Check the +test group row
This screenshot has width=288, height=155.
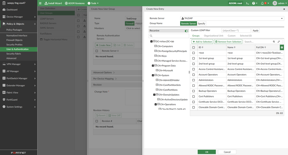coord(193,53)
